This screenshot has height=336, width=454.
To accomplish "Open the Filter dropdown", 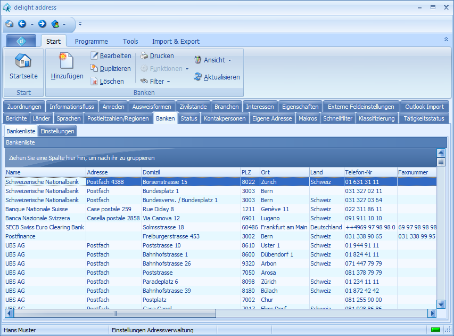I will 155,82.
